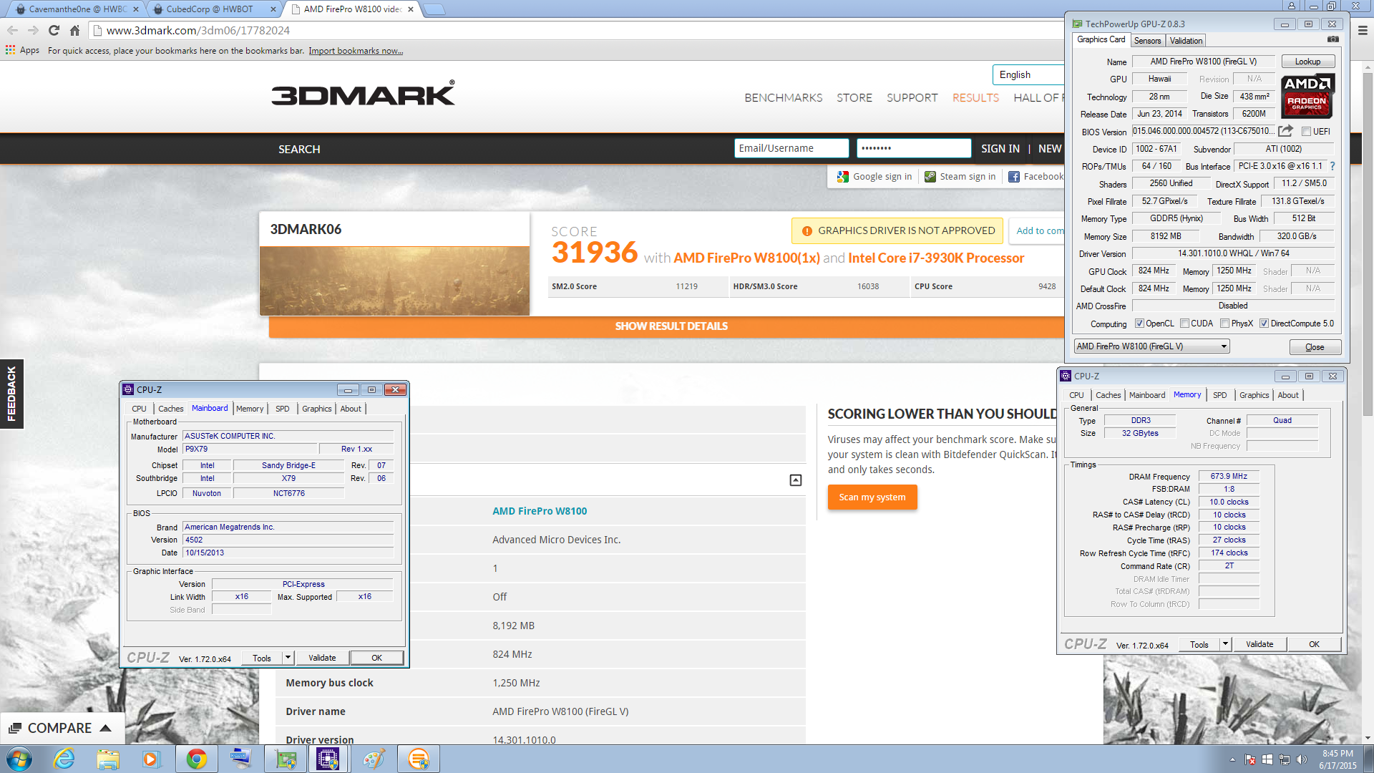The width and height of the screenshot is (1374, 773).
Task: Open the RESULTS menu item
Action: [975, 97]
